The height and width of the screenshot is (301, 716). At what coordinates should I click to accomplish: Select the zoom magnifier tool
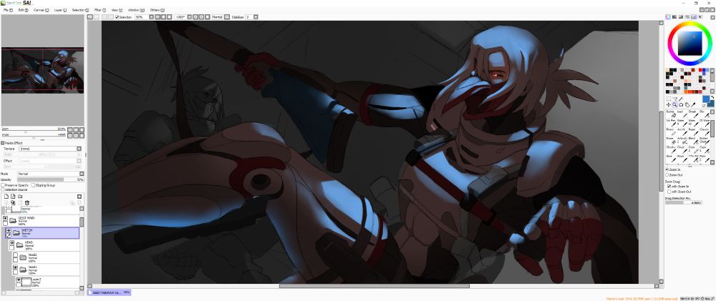[674, 104]
